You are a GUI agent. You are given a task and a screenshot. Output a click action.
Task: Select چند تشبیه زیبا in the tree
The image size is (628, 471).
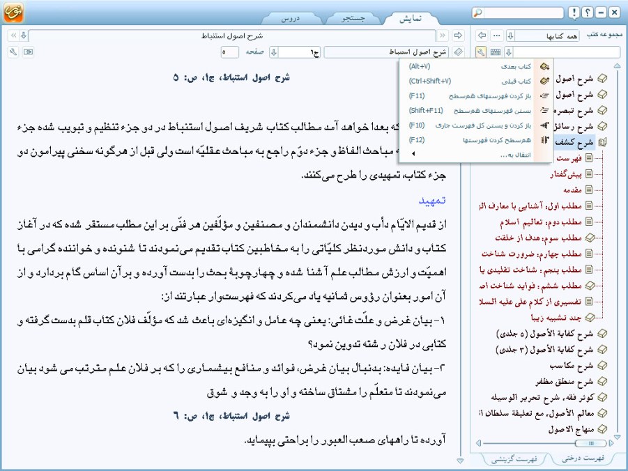[556, 318]
